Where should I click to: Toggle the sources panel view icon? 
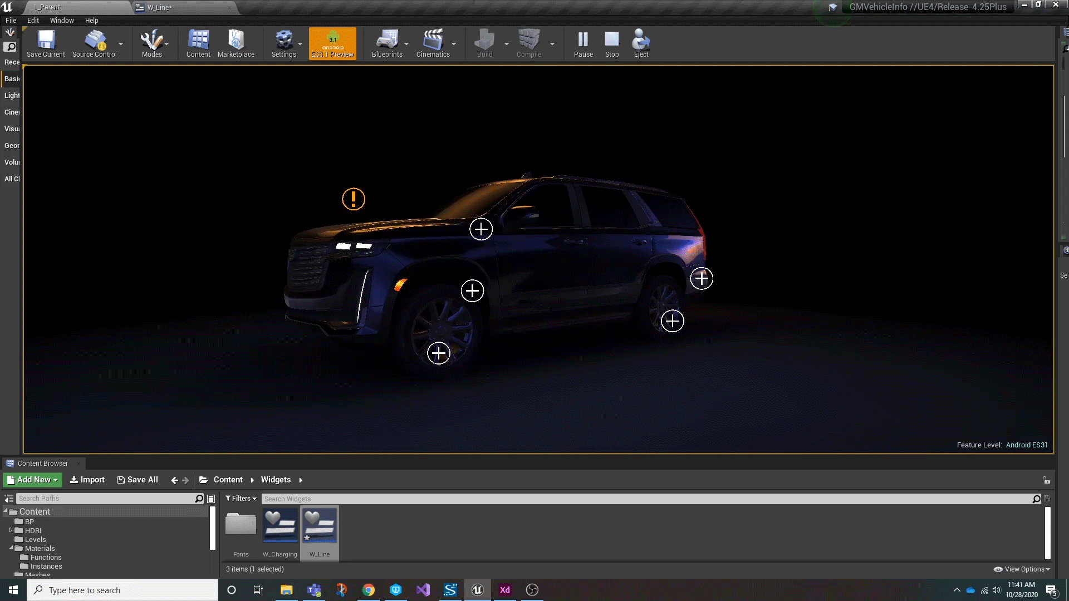click(9, 499)
